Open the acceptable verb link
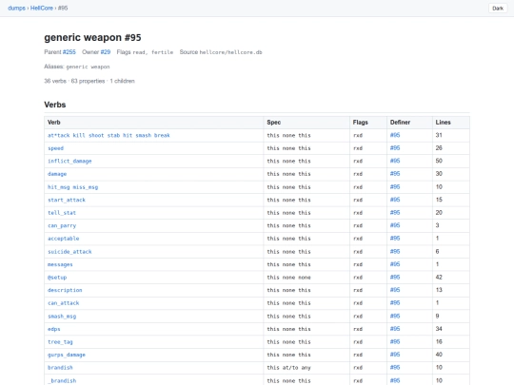This screenshot has width=514, height=385. point(63,239)
